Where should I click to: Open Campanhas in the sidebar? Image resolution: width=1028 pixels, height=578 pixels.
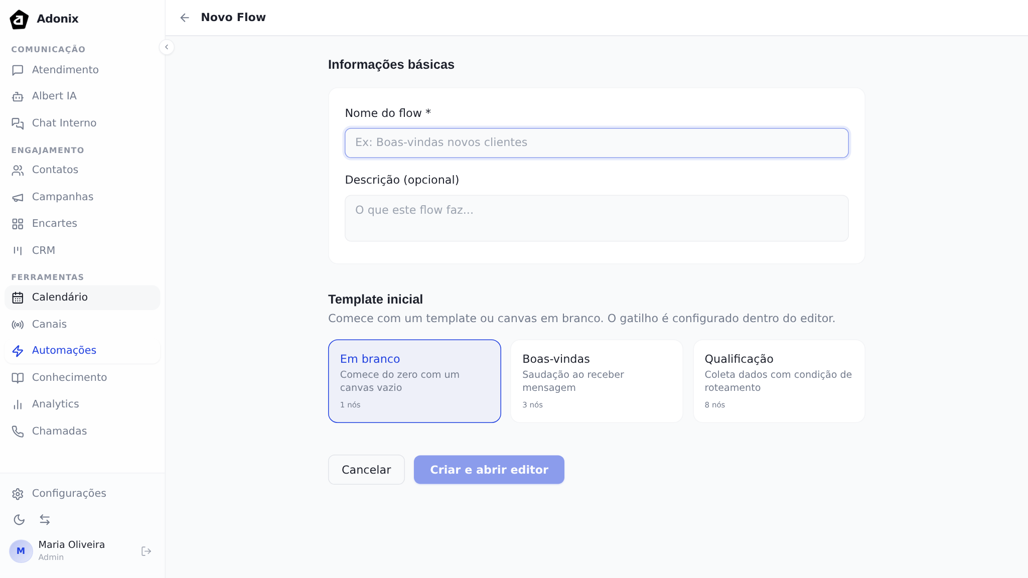62,197
